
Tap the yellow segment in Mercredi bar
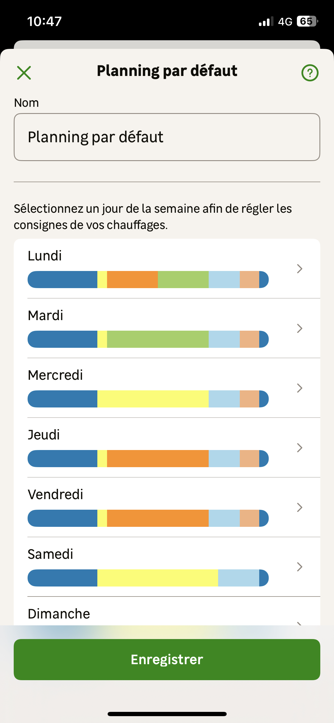click(x=153, y=399)
